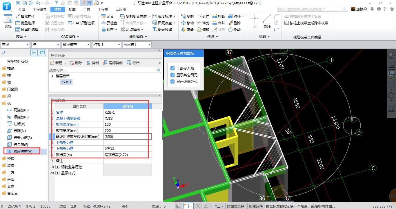Click the large 选择 select tool

[8, 22]
